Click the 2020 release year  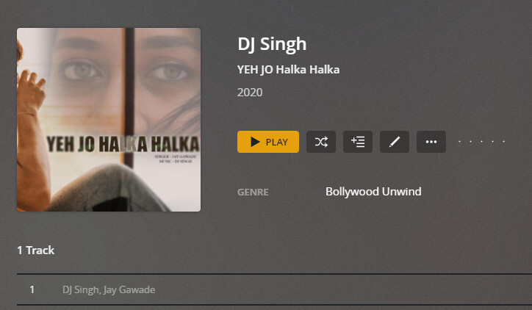[x=250, y=93]
